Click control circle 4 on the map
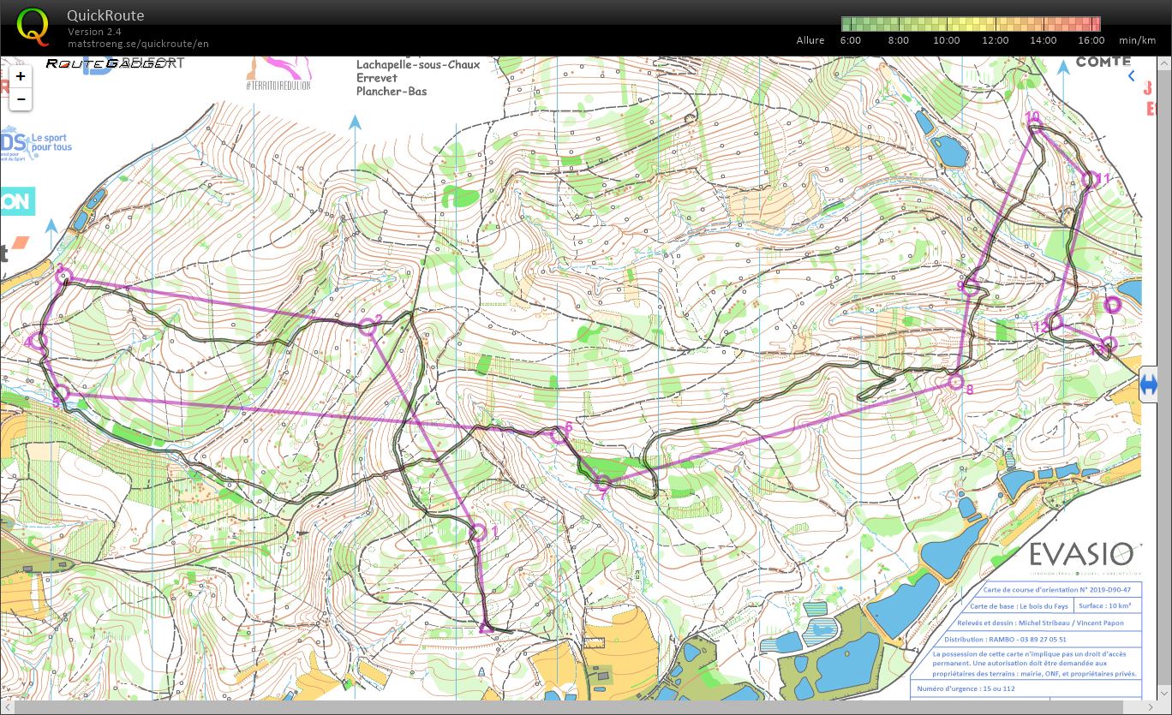Screen dimensions: 1172x715 click(39, 342)
